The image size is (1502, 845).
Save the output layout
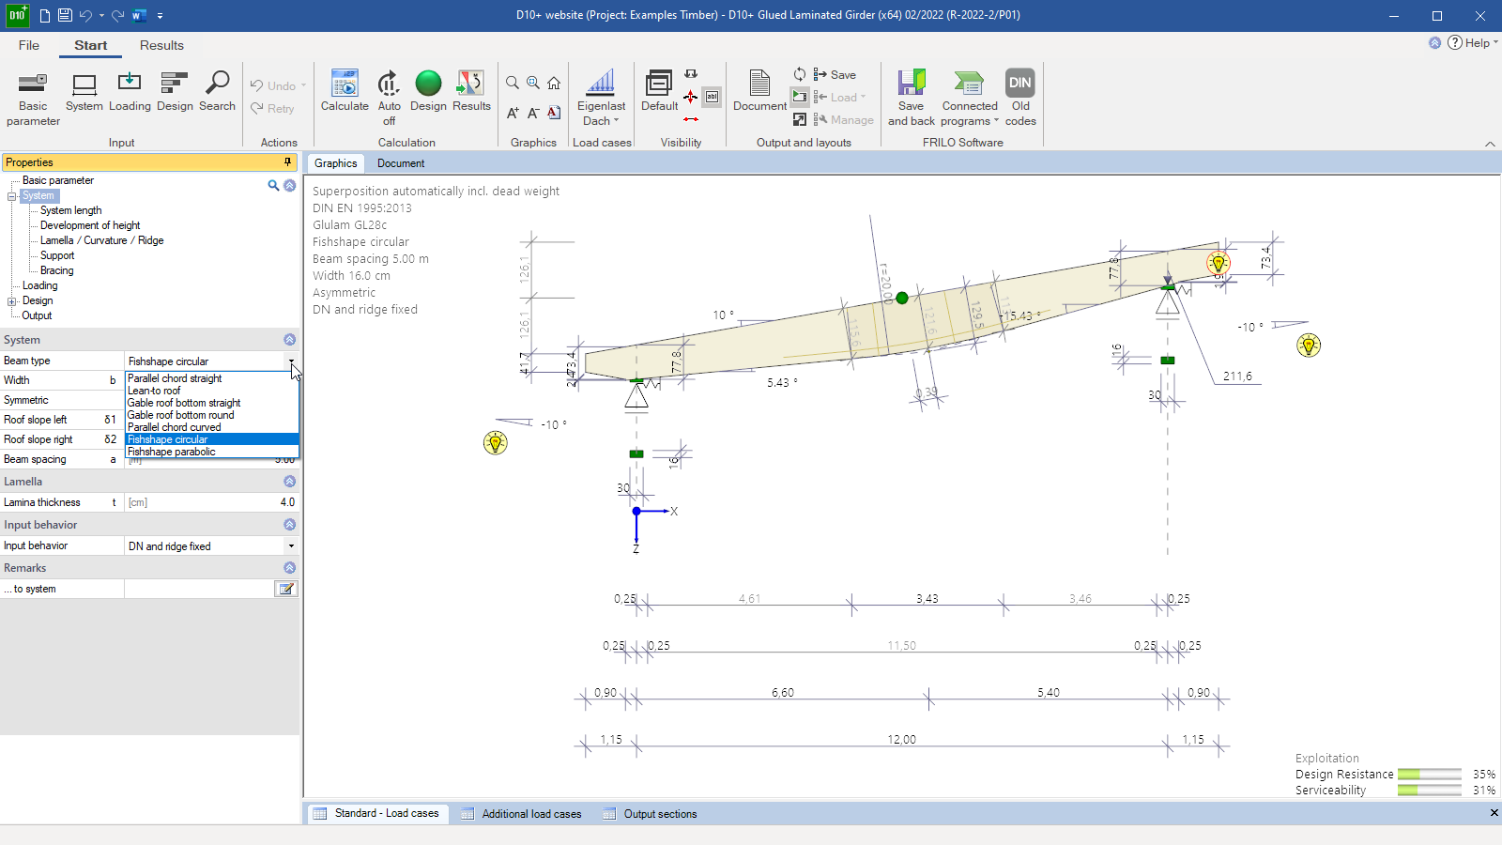click(835, 74)
